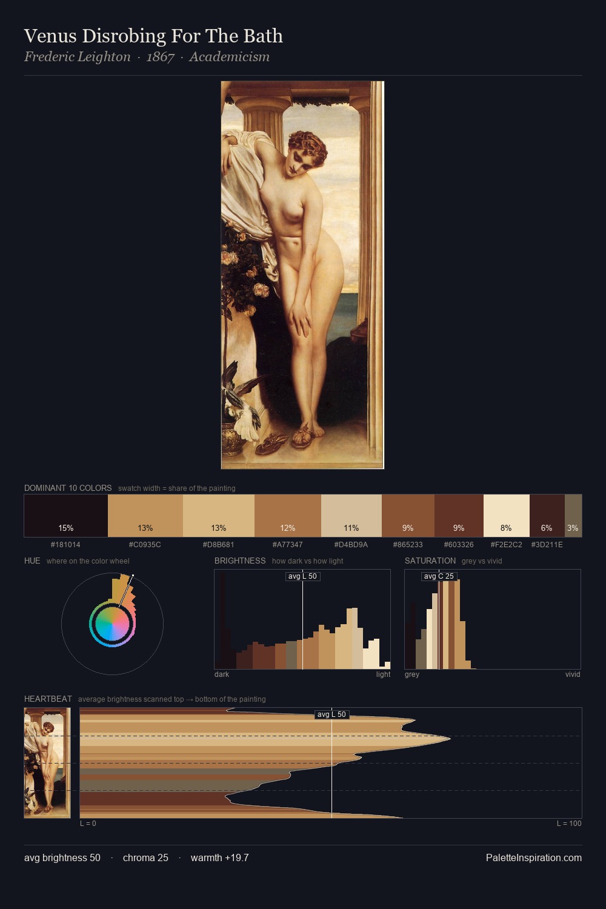
Task: Click the 'chroma 25' footer stat
Action: (145, 857)
